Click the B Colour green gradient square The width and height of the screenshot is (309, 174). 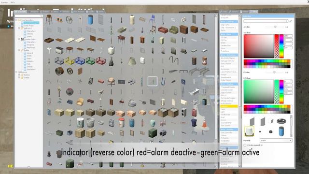click(259, 91)
